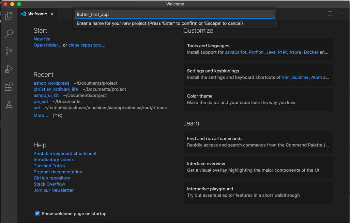Image resolution: width=350 pixels, height=223 pixels.
Task: Install JavaScript language support
Action: [235, 52]
